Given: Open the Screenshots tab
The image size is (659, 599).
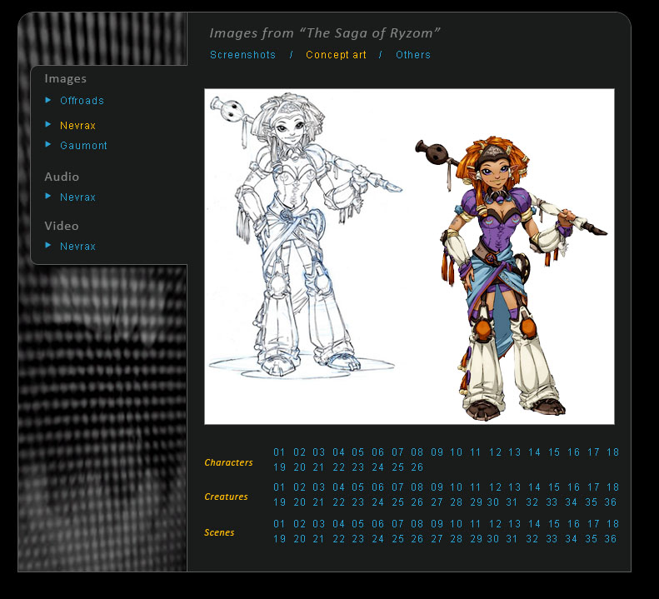Looking at the screenshot, I should click(x=242, y=55).
